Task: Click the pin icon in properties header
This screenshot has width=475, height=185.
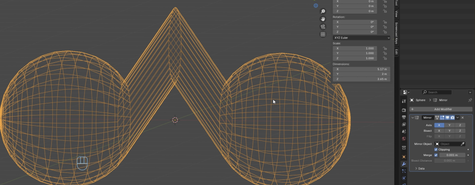Action: coord(470,100)
